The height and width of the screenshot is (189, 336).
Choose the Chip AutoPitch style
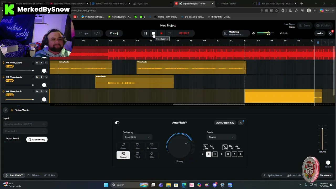[x=152, y=155]
